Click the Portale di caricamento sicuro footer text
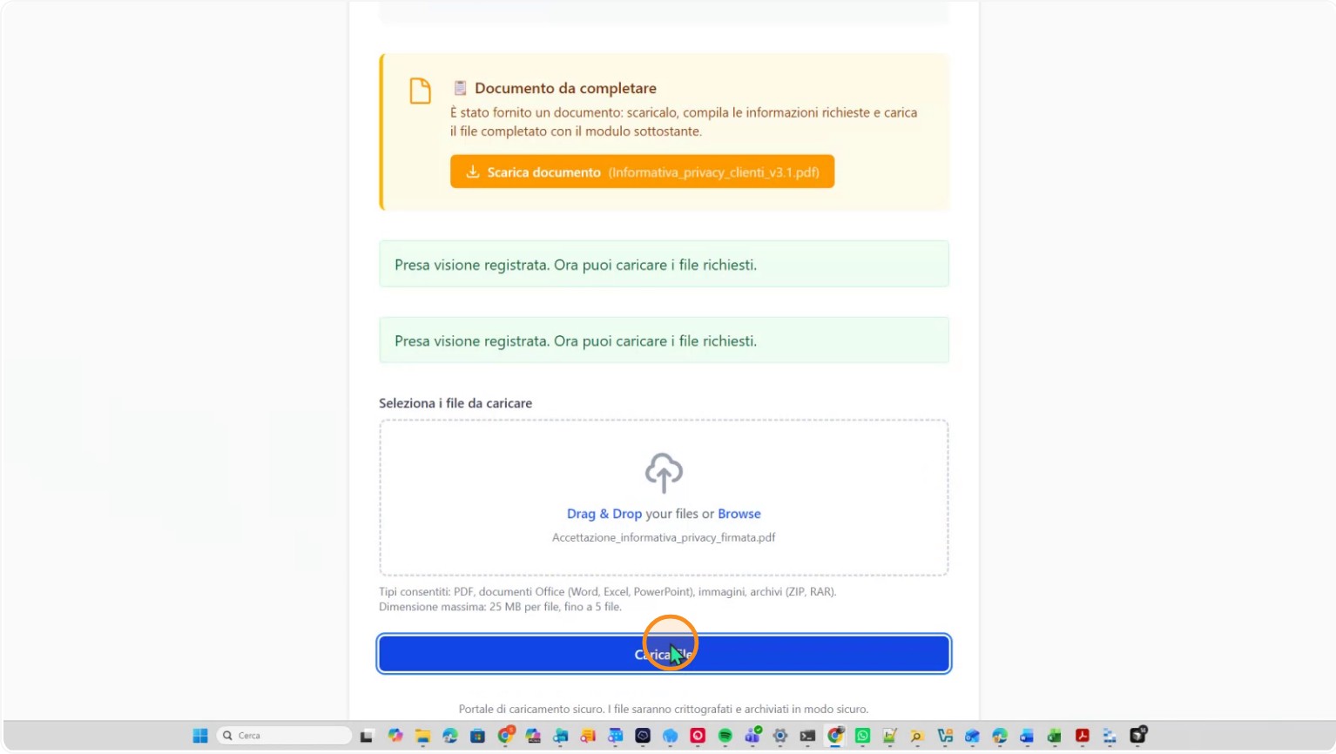The width and height of the screenshot is (1336, 754). [664, 709]
